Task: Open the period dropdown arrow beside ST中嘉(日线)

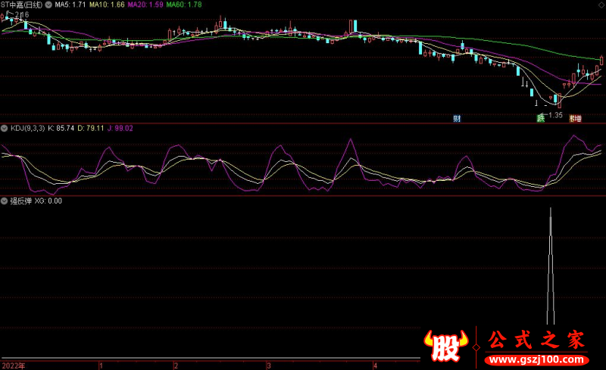Action: (49, 5)
